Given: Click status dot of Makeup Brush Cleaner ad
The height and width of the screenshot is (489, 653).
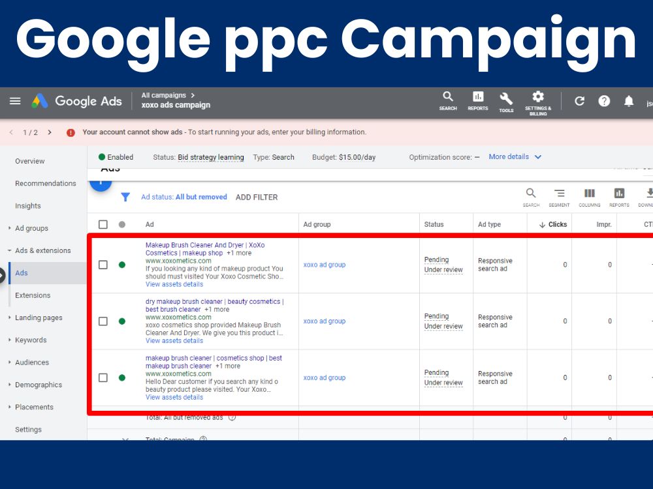Looking at the screenshot, I should tap(122, 265).
